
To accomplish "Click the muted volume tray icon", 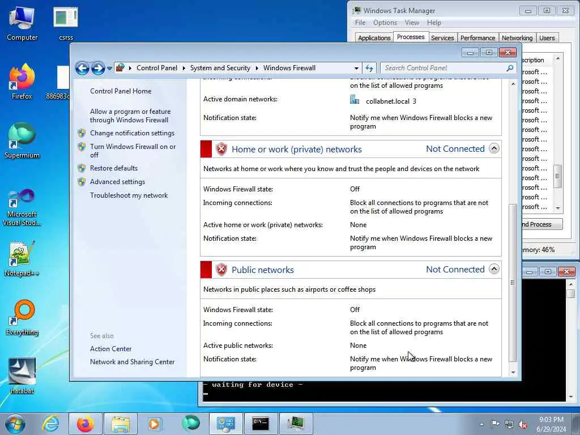I will pos(523,424).
